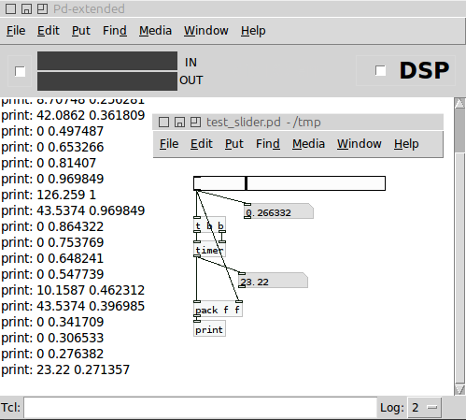The width and height of the screenshot is (466, 420).
Task: Click test_slider.pd window's leftmost title button
Action: (163, 123)
